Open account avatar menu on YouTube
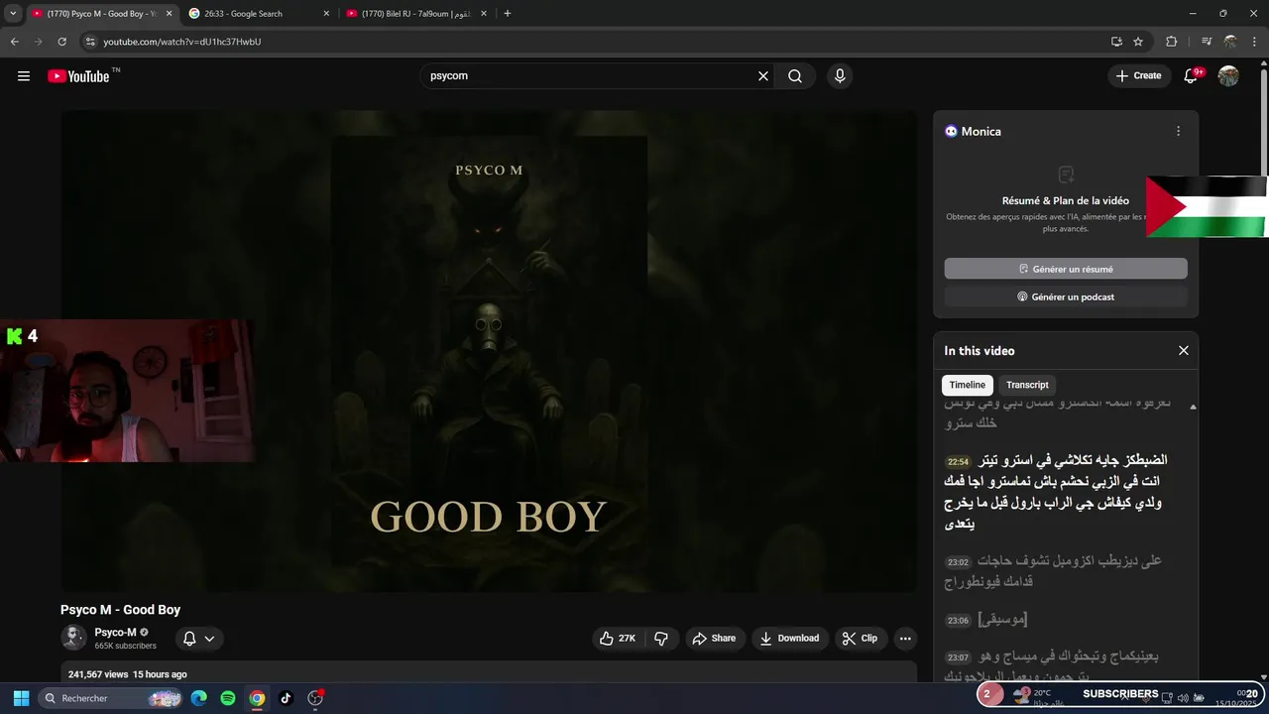The image size is (1269, 714). point(1228,76)
